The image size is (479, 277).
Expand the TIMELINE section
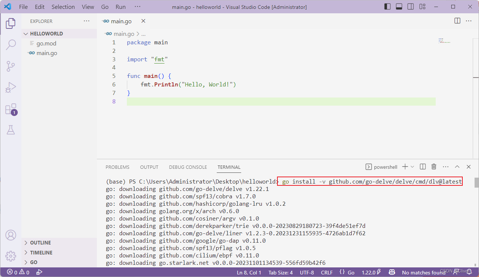(59, 253)
